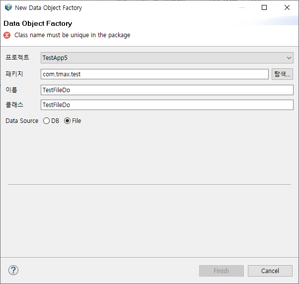Cancel the New Data Object Factory dialog
The height and width of the screenshot is (284, 299).
[x=270, y=271]
